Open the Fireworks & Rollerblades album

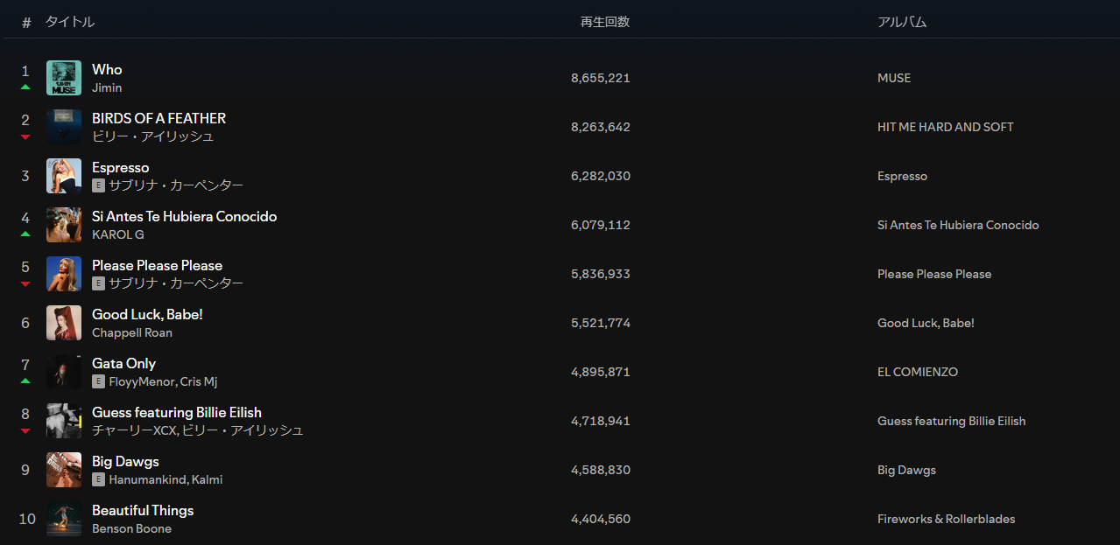[947, 519]
